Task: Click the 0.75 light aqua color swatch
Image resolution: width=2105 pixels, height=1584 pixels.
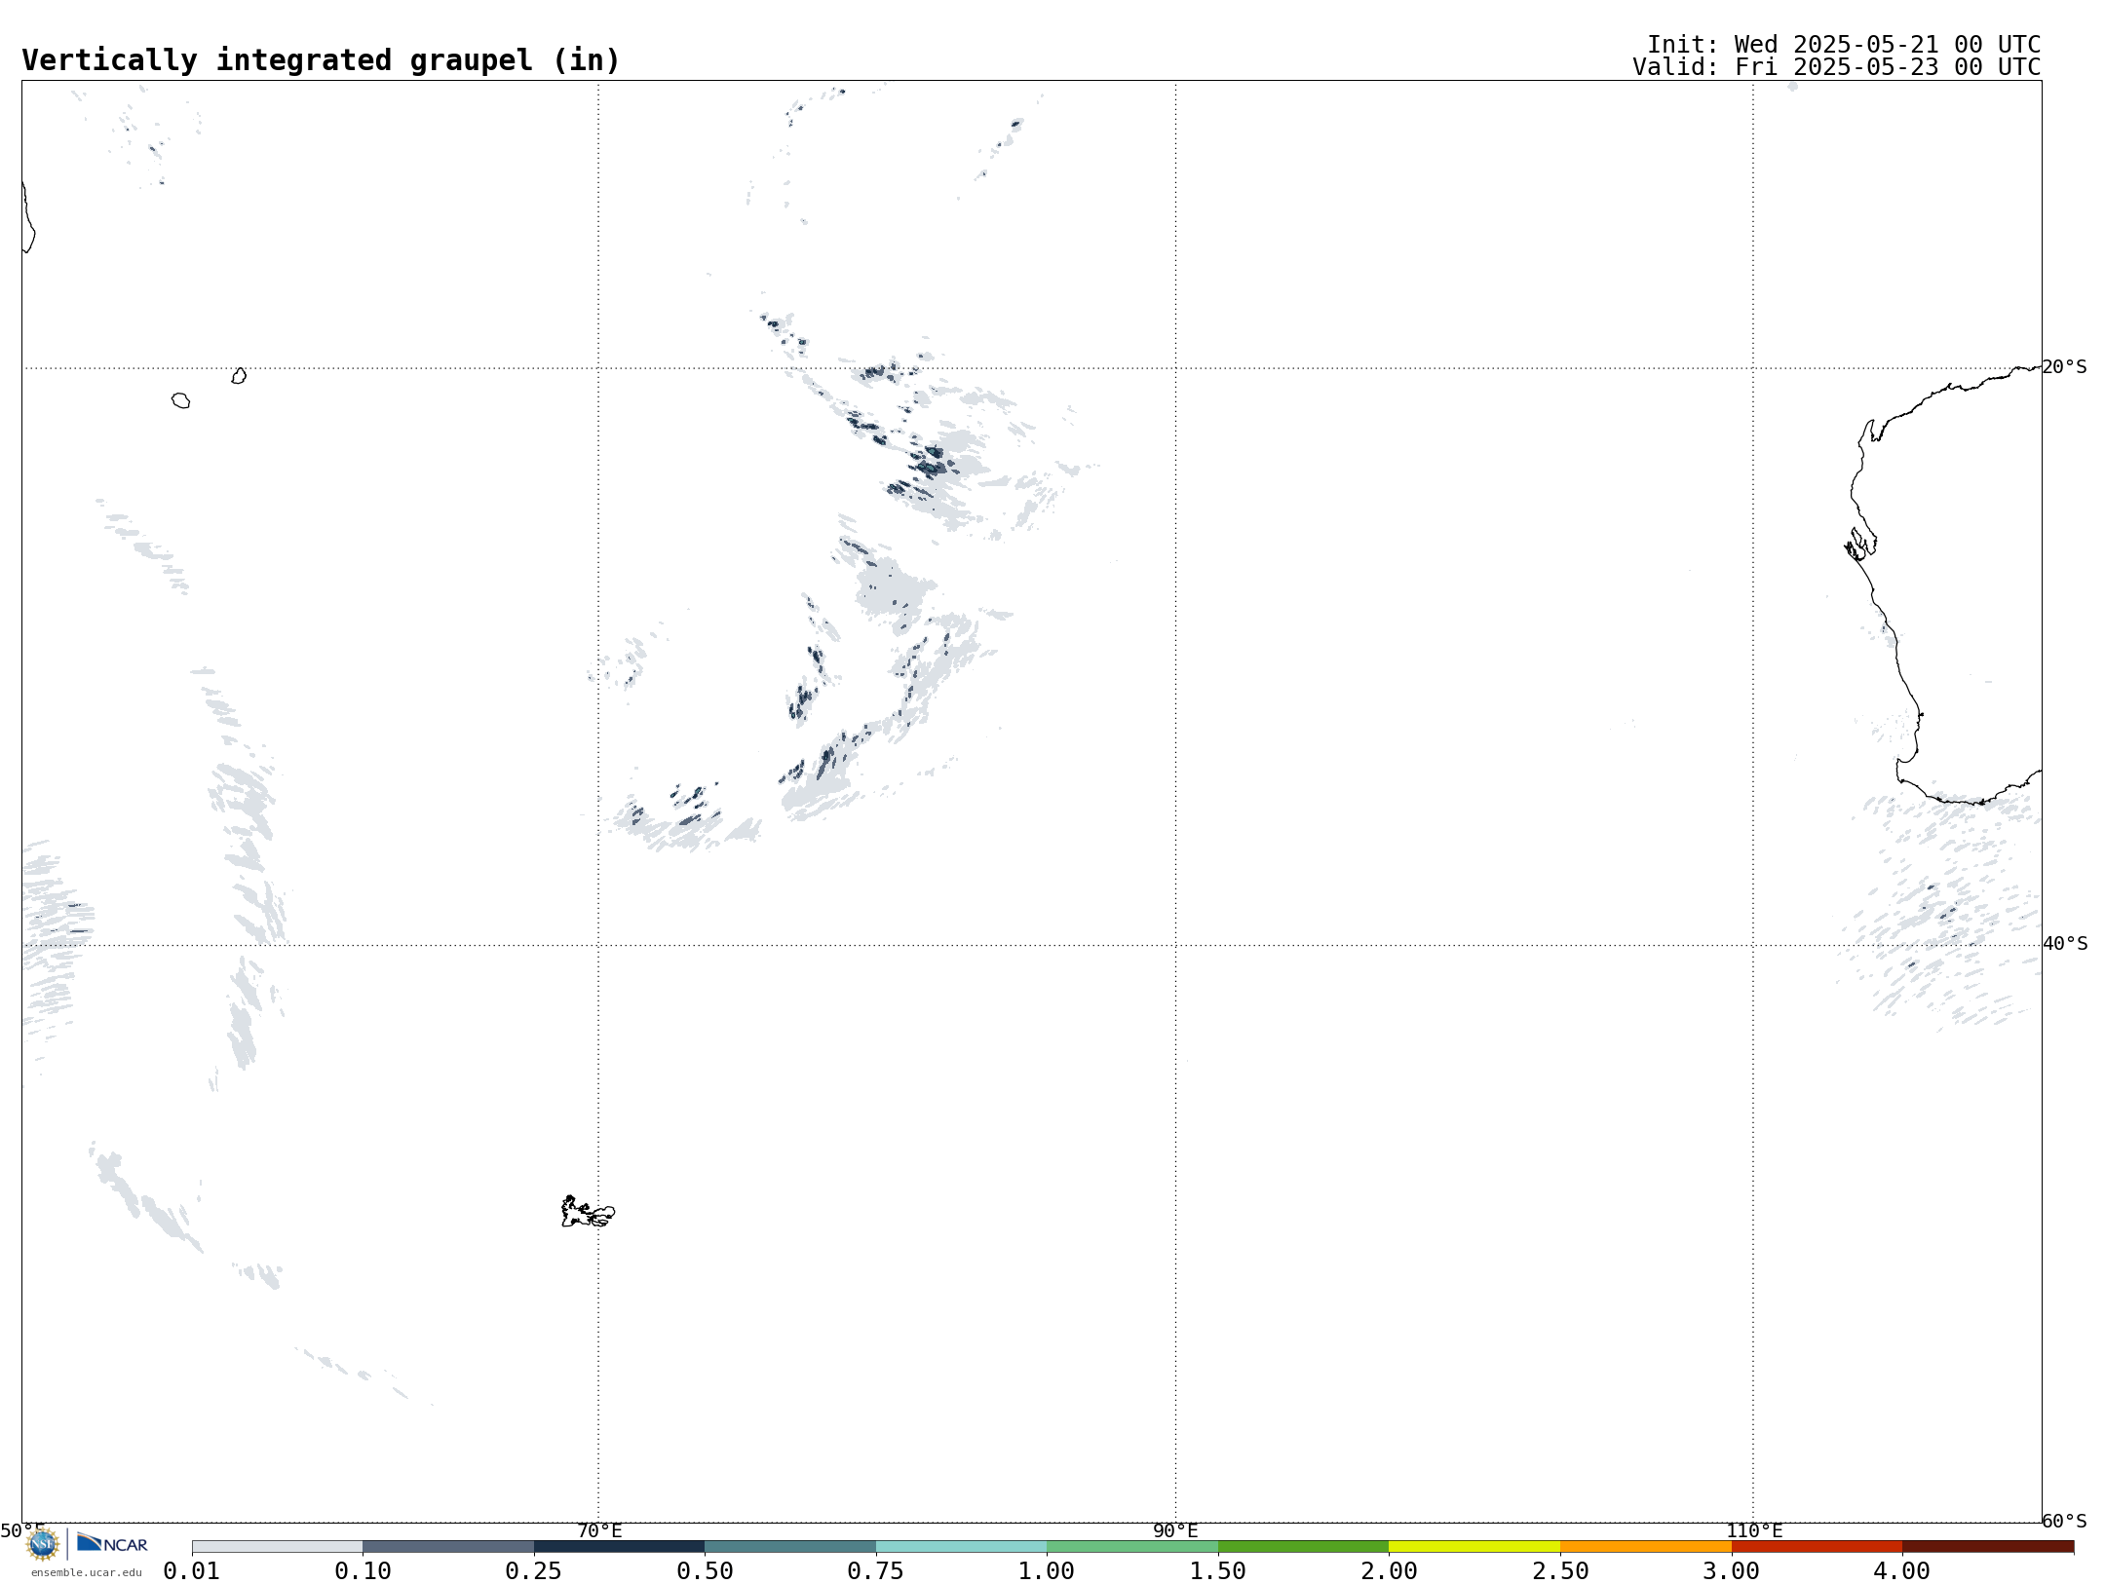Action: point(961,1547)
